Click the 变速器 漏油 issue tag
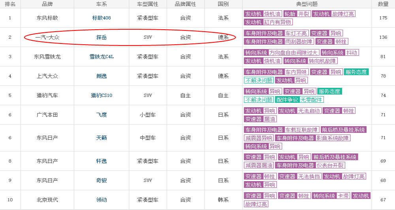This screenshot has width=395, height=210. (260, 119)
